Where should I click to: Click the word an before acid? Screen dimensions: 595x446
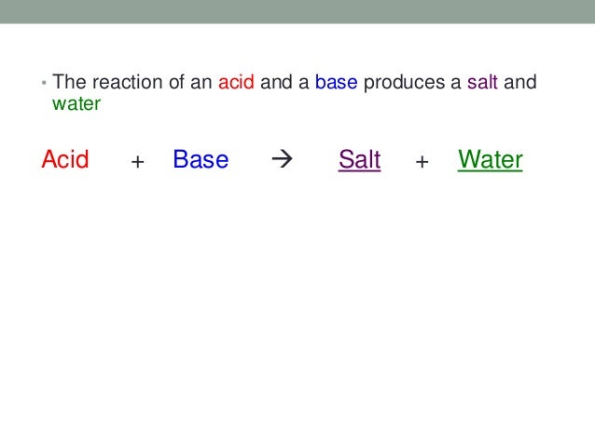[201, 83]
